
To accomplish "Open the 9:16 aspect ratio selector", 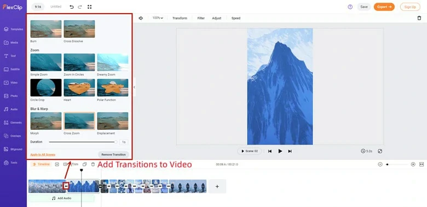I will pyautogui.click(x=38, y=7).
